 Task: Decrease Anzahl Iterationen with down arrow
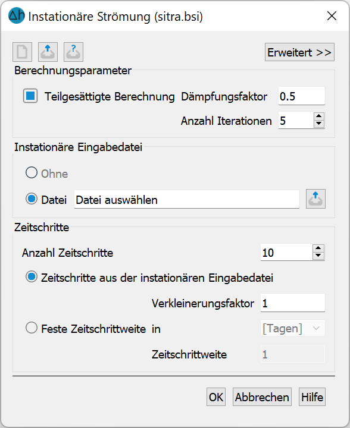coord(319,124)
